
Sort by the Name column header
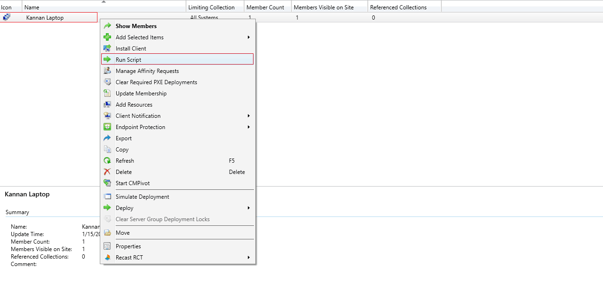pyautogui.click(x=32, y=7)
